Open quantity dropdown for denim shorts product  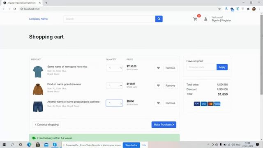coord(114,103)
